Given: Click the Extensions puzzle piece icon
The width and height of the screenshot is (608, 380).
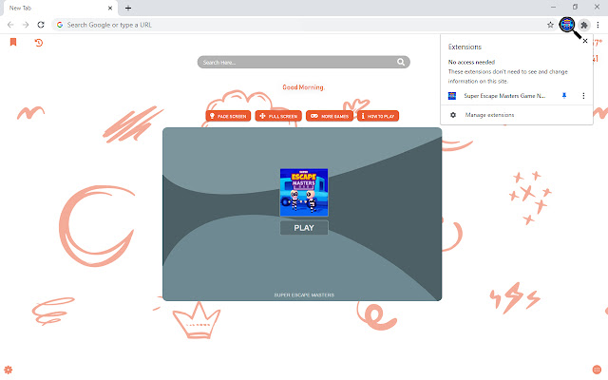Looking at the screenshot, I should pyautogui.click(x=584, y=26).
